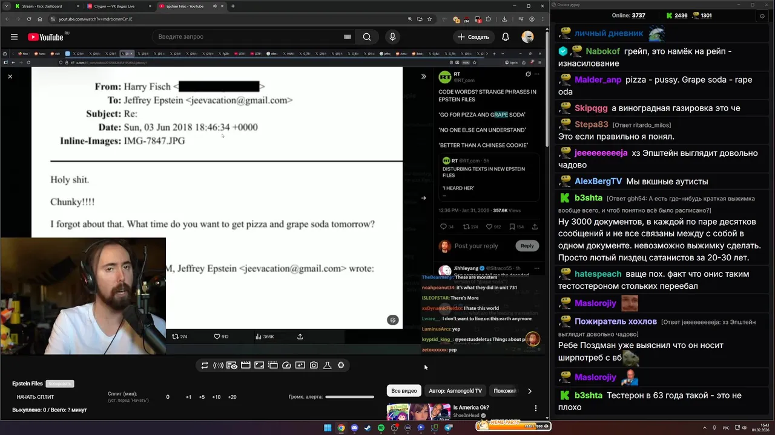Click the flask experiments icon under the video
The image size is (775, 435).
327,365
